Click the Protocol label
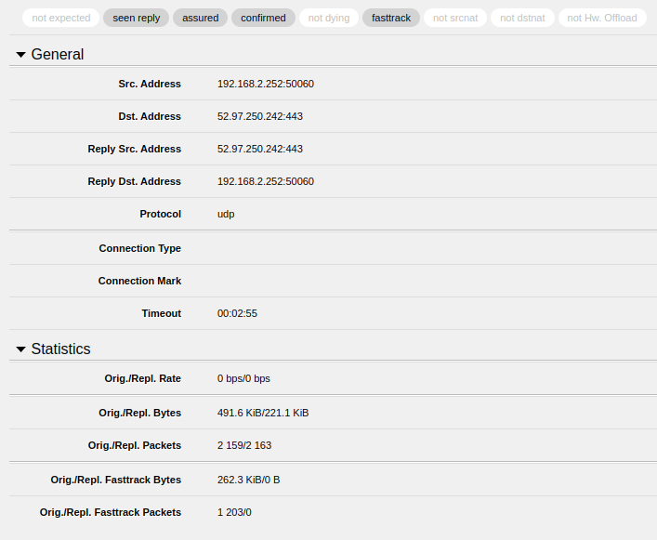This screenshot has height=540, width=657. pos(161,214)
